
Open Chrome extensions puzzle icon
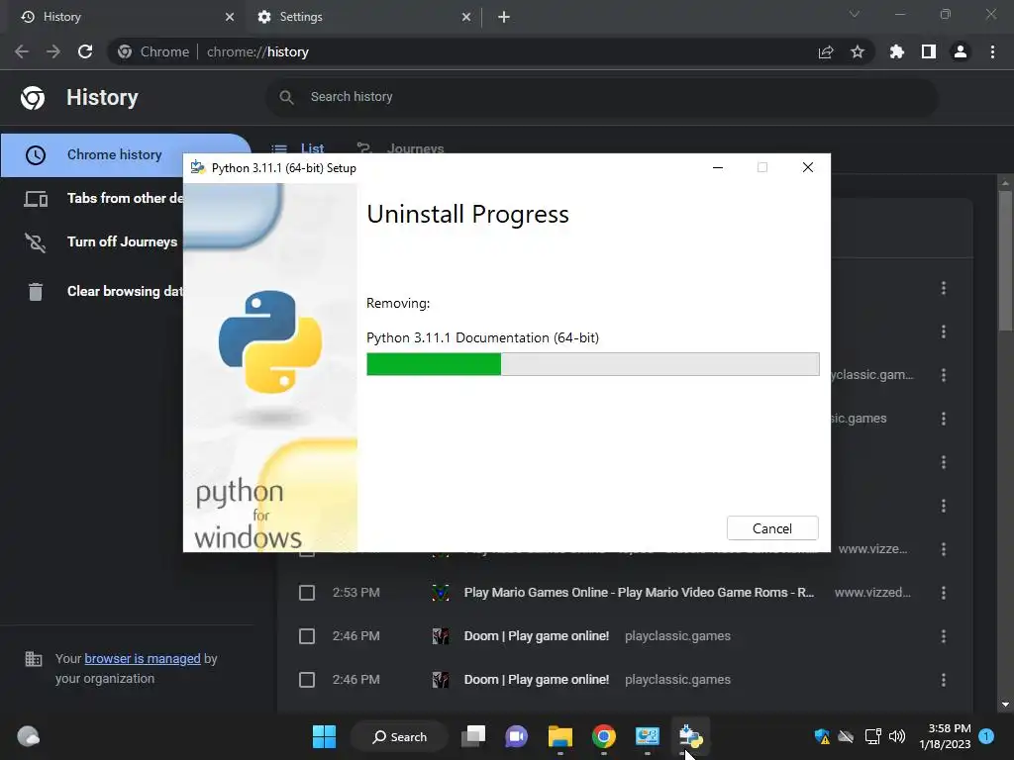click(897, 51)
